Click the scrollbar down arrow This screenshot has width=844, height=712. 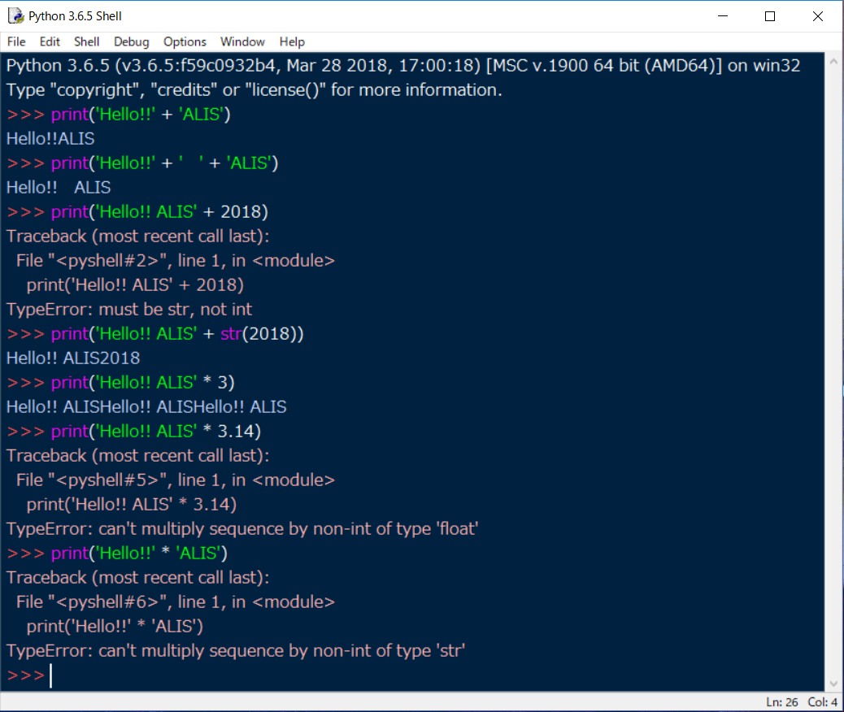833,684
